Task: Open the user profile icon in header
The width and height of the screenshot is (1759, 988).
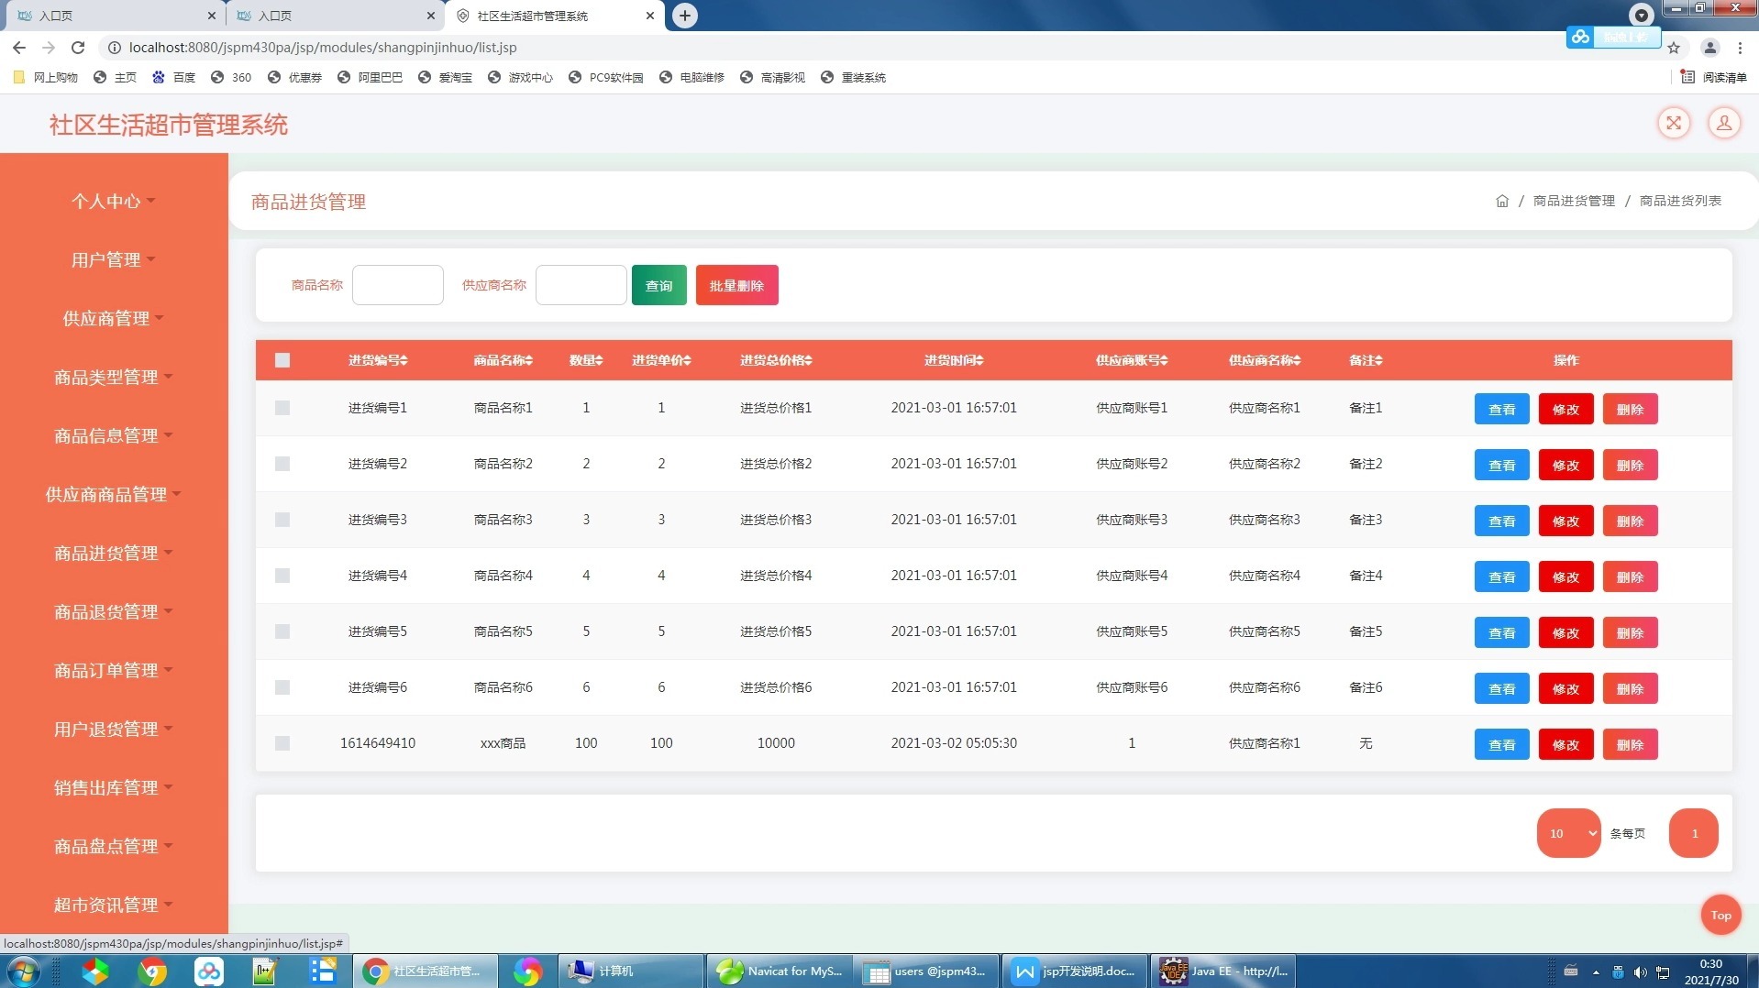Action: [x=1724, y=123]
